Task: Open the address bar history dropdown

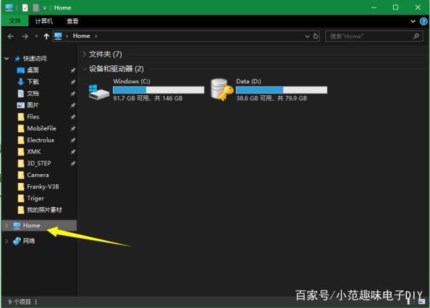Action: 308,36
